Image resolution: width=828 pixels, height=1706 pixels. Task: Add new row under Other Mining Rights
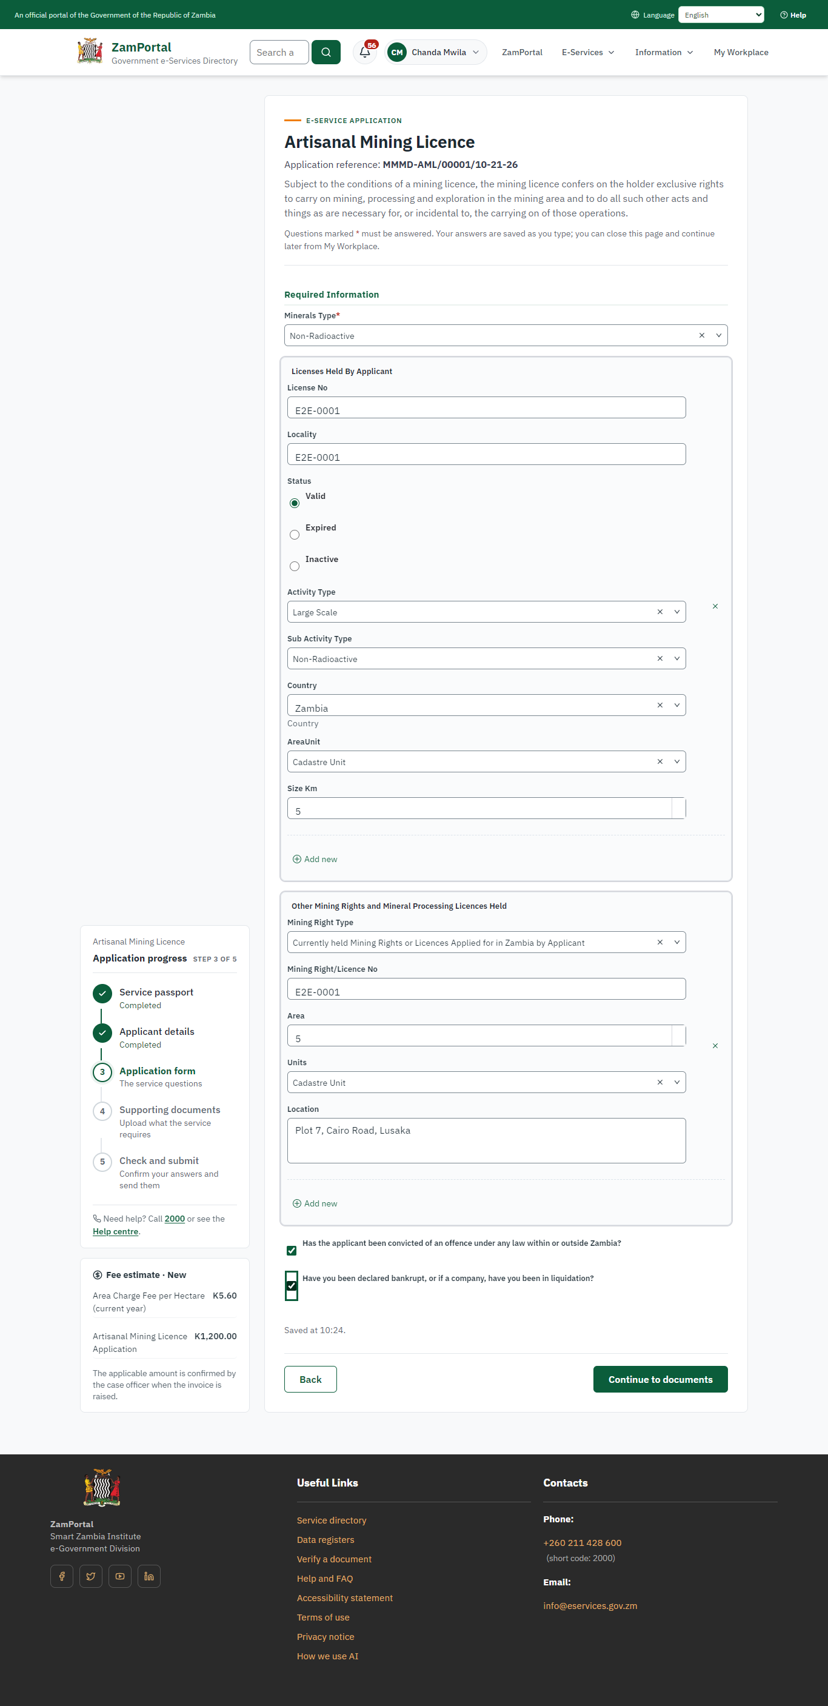[x=315, y=1204]
